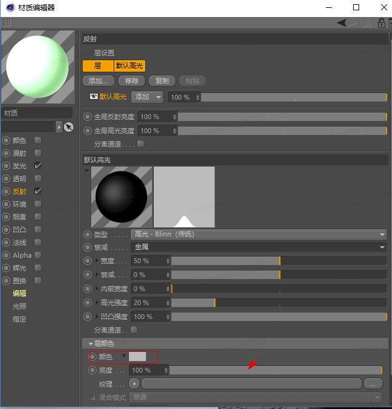Screen dimensions: 392x409
Task: Disable the 发光 channel checkbox
Action: pos(38,166)
